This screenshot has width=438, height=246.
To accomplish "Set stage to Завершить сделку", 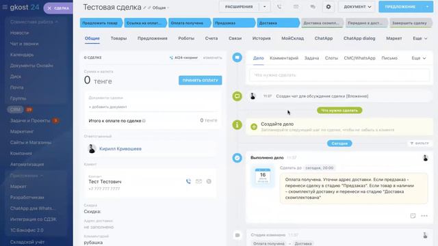I will tap(411, 23).
